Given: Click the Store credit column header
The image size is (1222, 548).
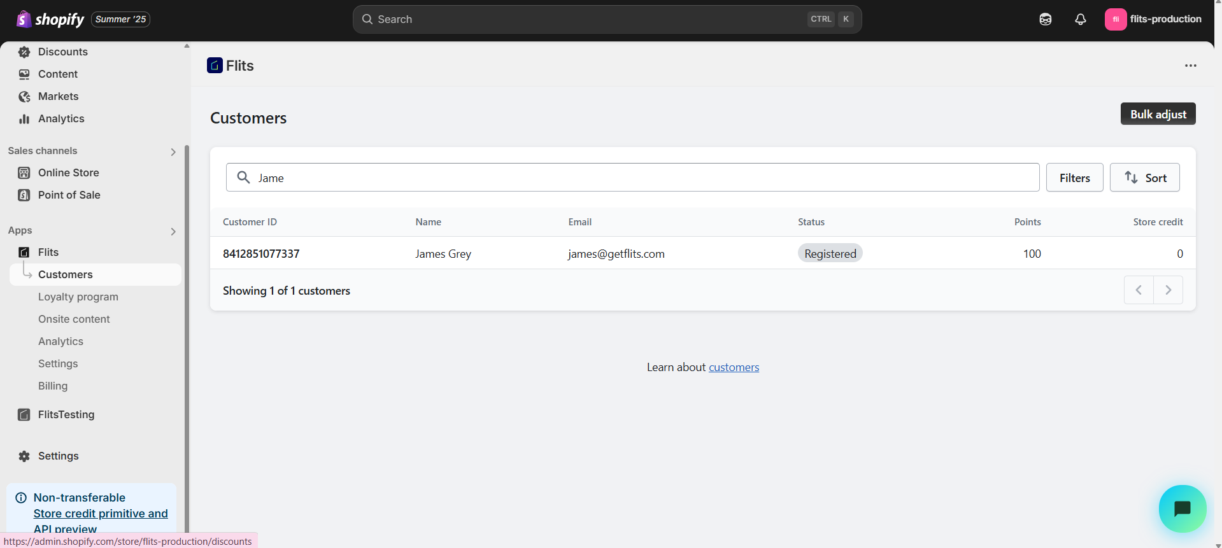Looking at the screenshot, I should pos(1158,222).
